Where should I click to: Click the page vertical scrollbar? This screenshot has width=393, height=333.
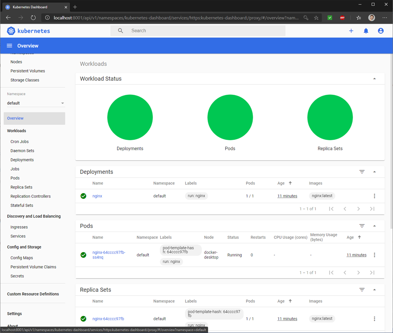[391, 141]
